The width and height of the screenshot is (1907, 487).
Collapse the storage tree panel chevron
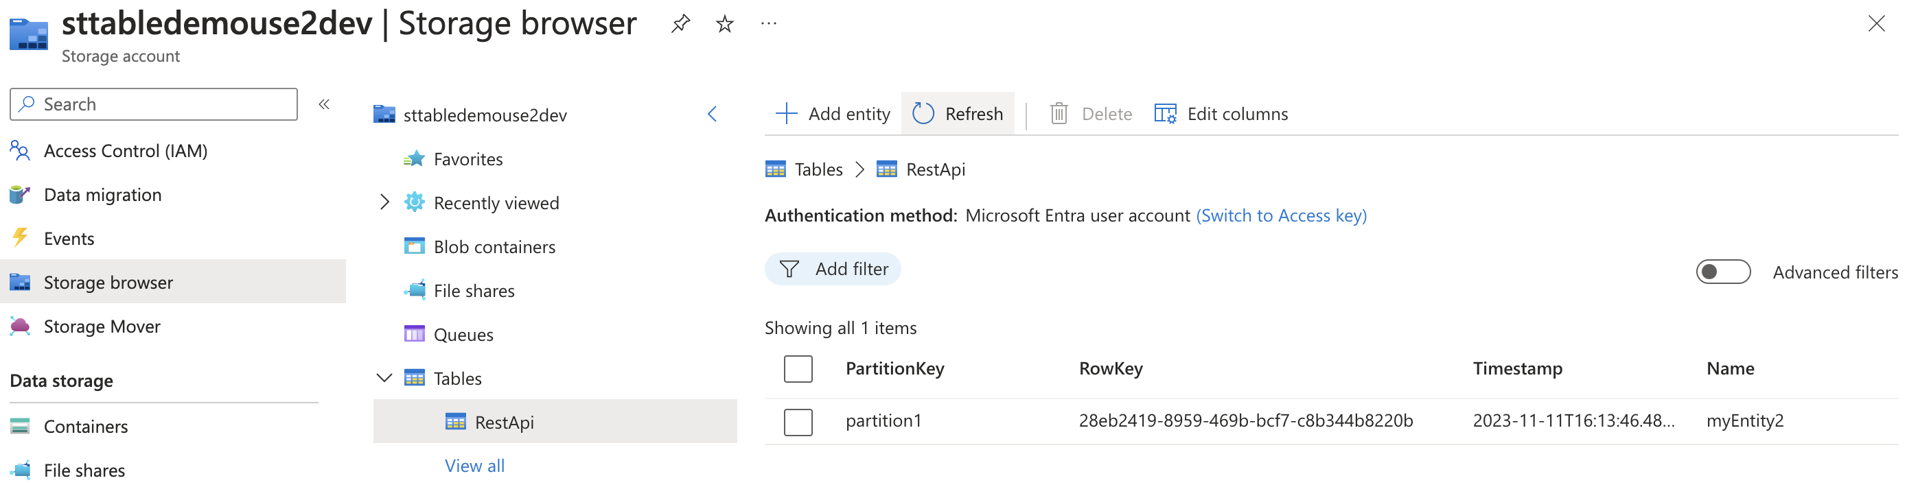click(x=712, y=114)
